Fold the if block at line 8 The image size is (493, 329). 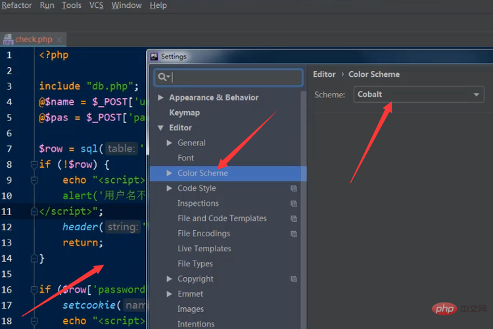click(34, 164)
